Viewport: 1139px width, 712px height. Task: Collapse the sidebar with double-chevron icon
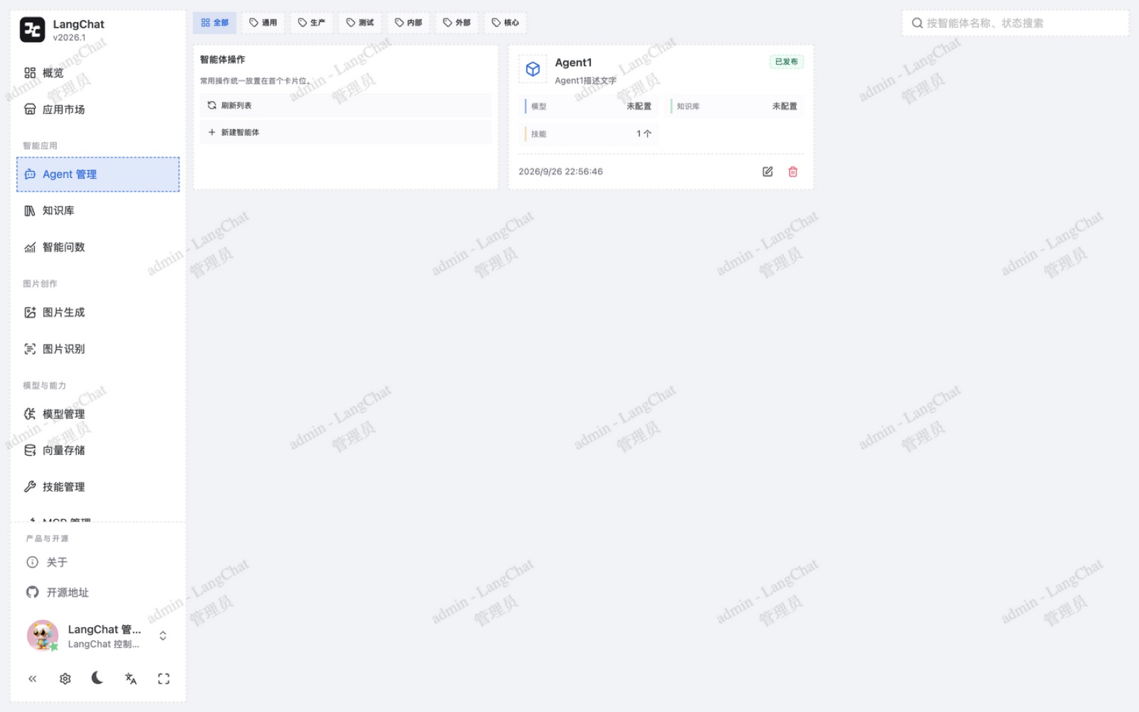(33, 679)
